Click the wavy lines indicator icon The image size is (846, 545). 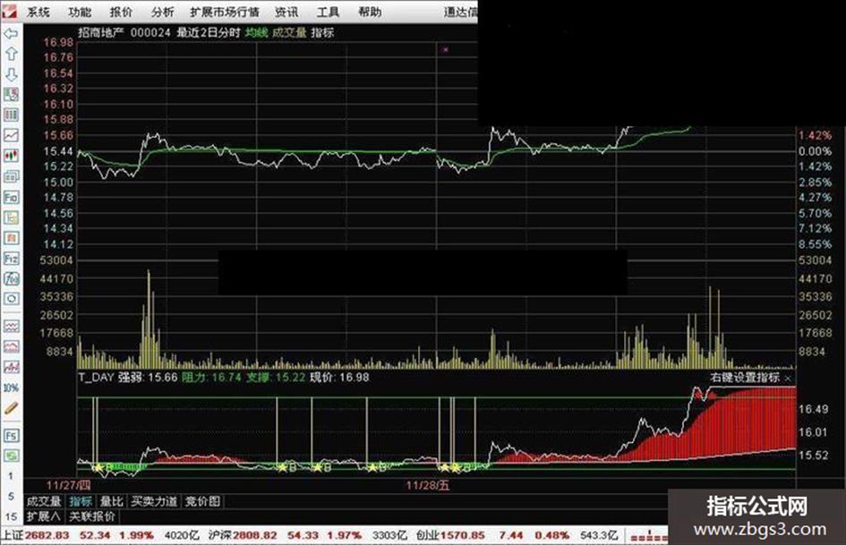tap(11, 326)
